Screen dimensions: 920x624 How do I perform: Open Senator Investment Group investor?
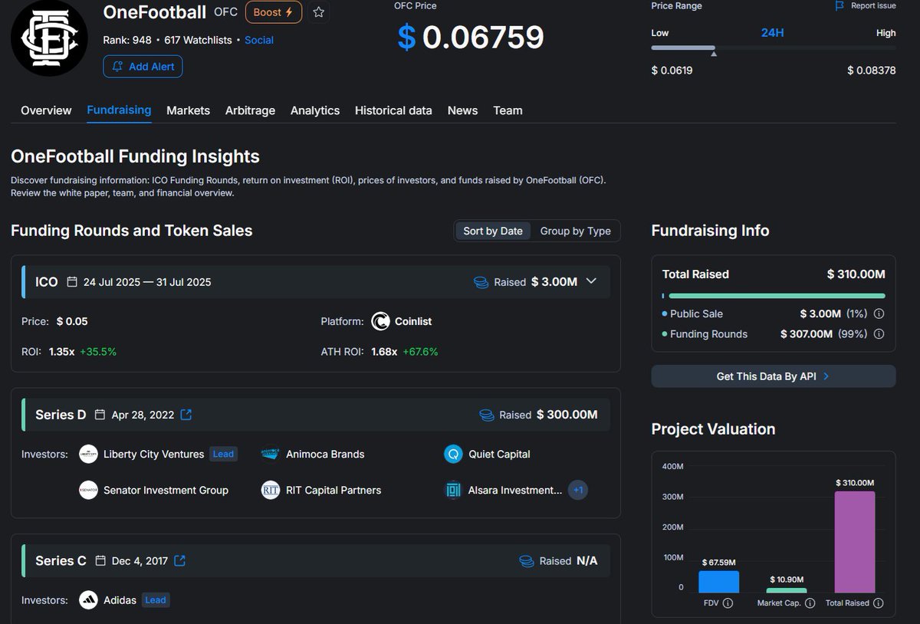click(166, 490)
